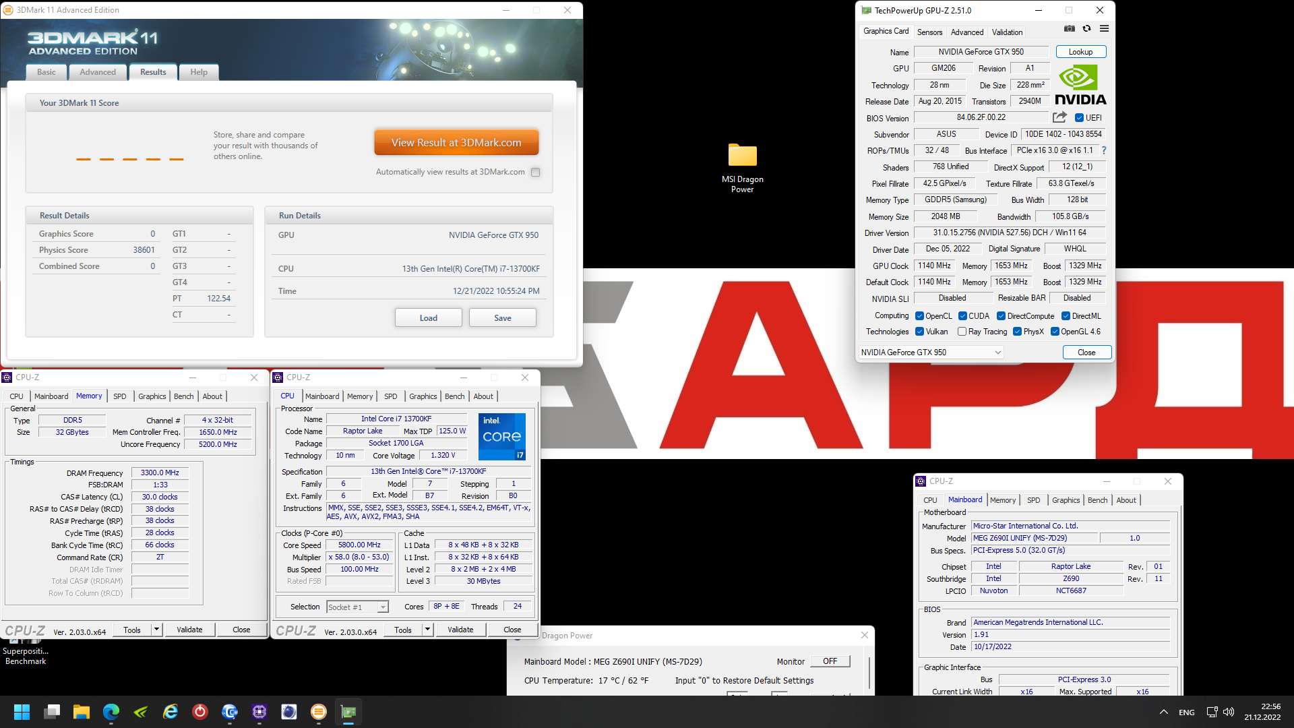Take a GPU-Z screenshot with camera icon

(x=1070, y=28)
